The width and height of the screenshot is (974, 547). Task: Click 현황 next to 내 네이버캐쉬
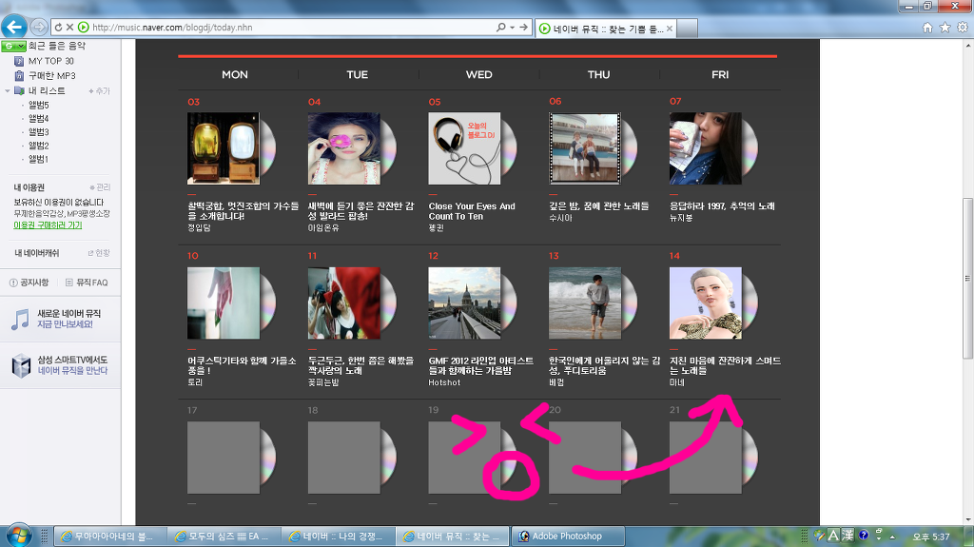point(99,253)
